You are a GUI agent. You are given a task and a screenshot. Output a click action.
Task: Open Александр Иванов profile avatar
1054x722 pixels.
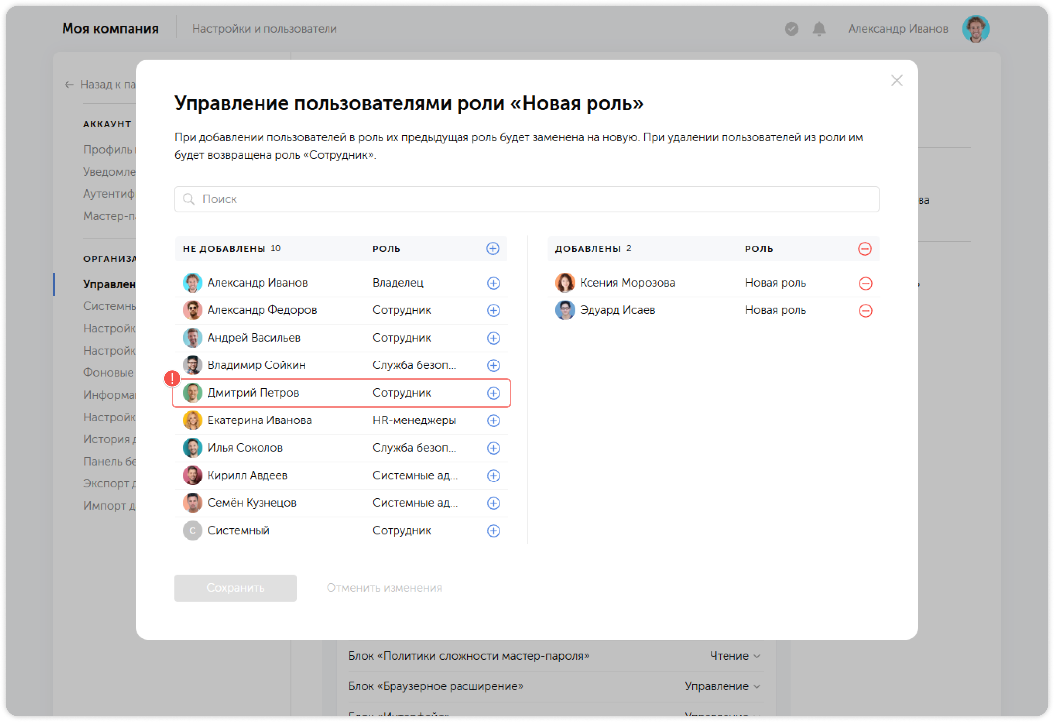coord(975,29)
